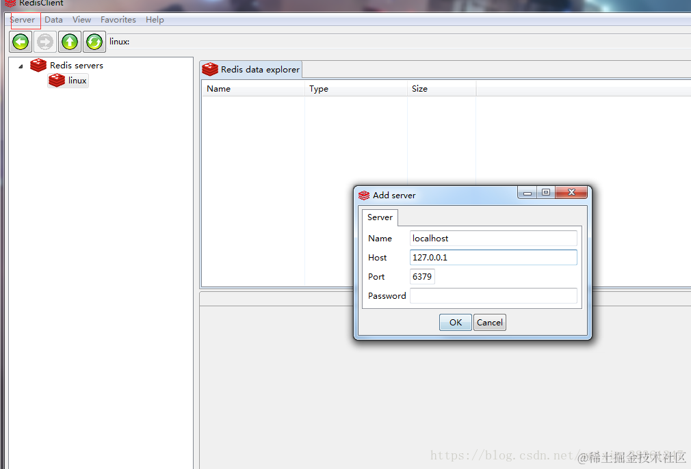Click the linux server's red icon

point(57,81)
